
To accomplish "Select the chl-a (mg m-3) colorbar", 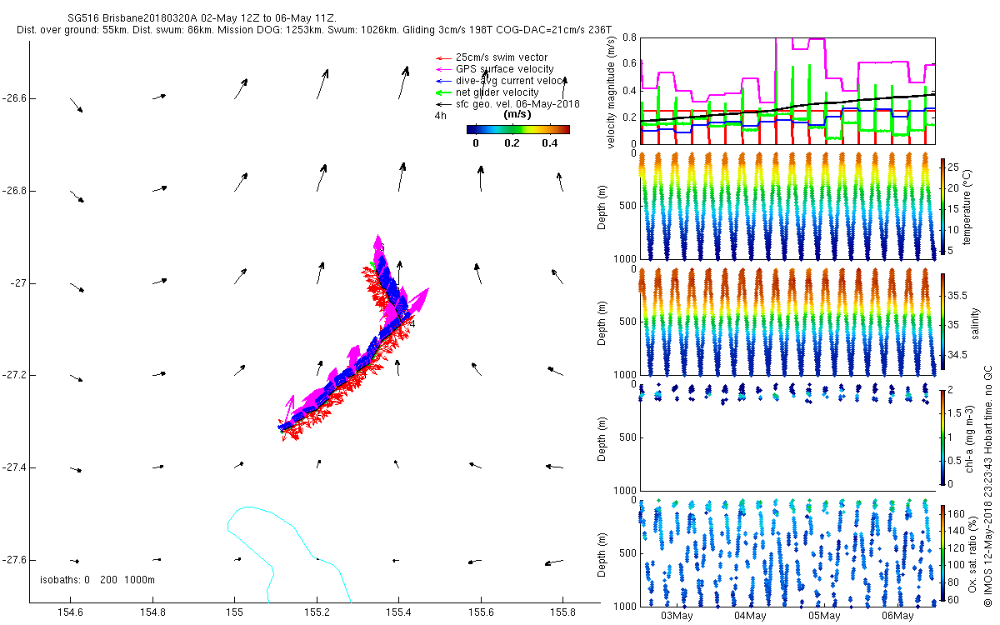I will tap(943, 437).
